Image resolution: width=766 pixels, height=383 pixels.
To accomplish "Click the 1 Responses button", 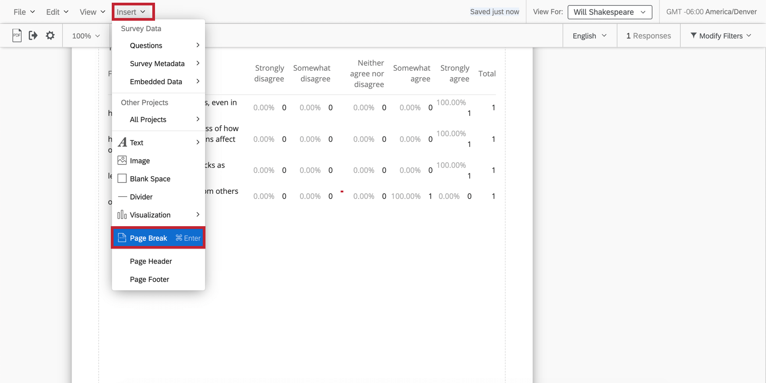I will click(x=648, y=36).
